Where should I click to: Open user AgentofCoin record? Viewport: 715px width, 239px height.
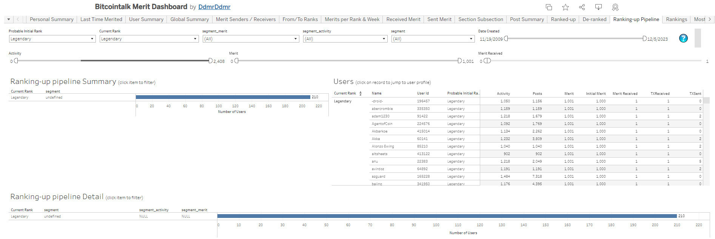536,124
